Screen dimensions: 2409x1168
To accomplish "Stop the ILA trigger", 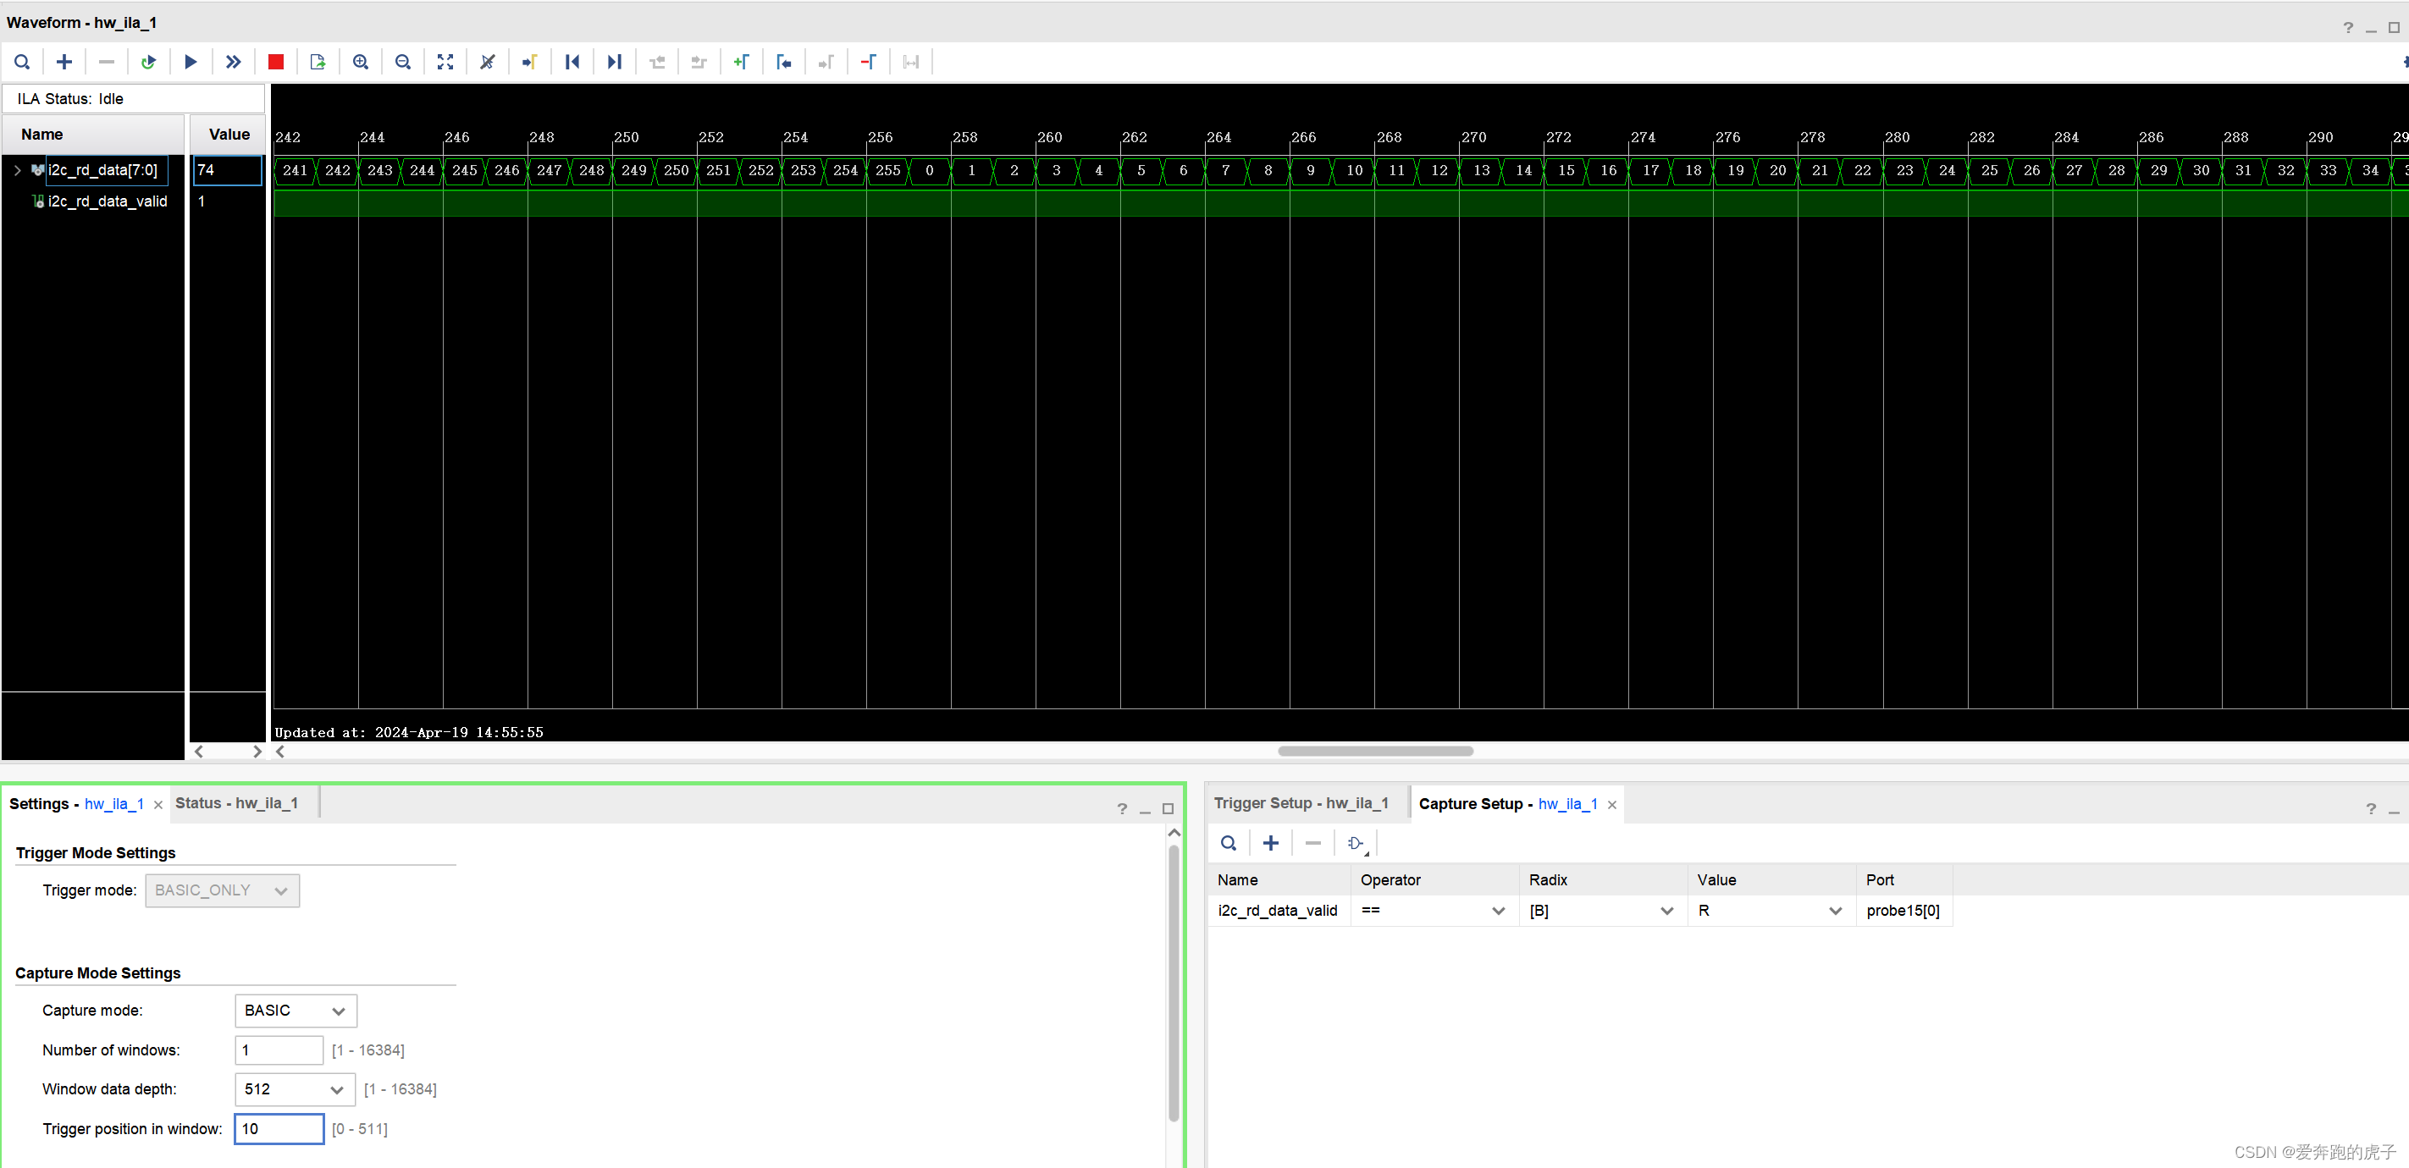I will [x=275, y=62].
